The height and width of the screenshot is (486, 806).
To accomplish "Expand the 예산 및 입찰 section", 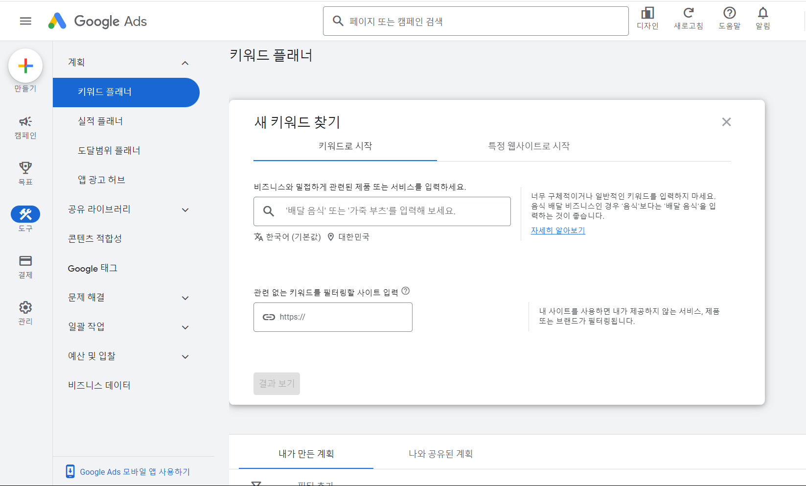I will [x=185, y=356].
